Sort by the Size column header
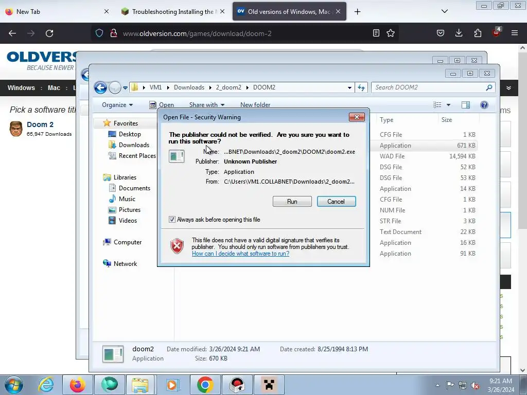 [x=447, y=120]
